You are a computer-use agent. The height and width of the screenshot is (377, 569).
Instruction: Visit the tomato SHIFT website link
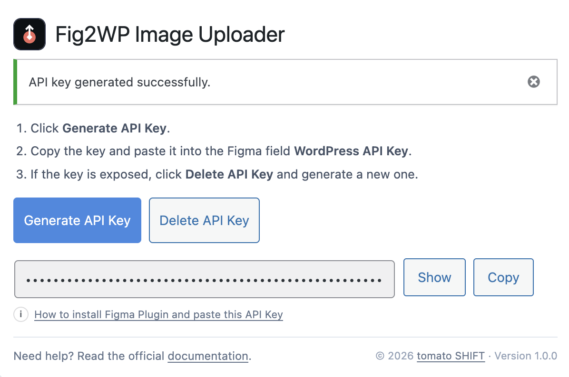(x=450, y=356)
